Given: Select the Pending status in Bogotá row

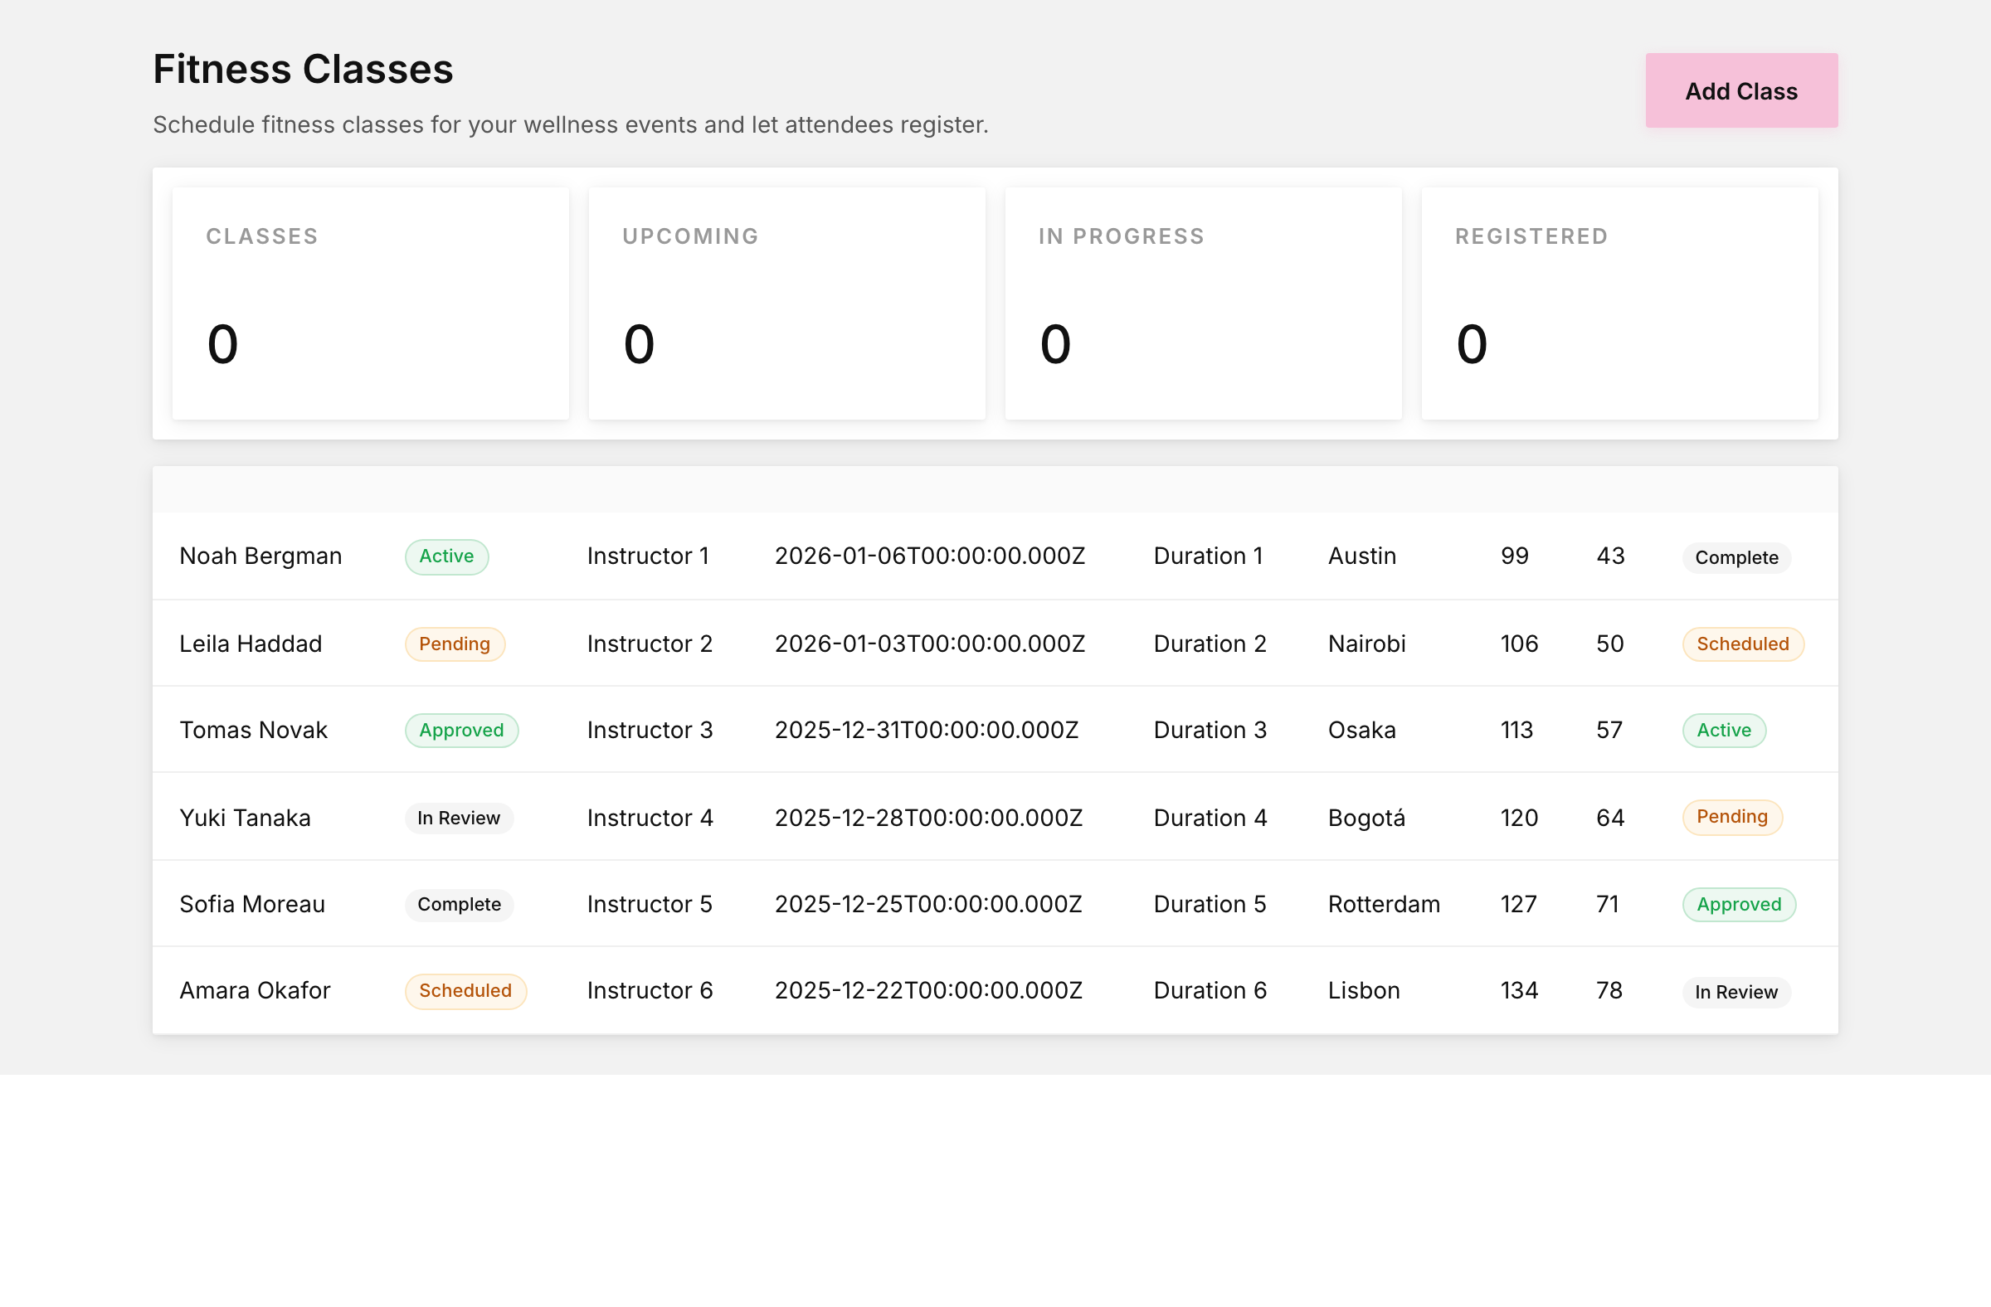Looking at the screenshot, I should (1732, 817).
